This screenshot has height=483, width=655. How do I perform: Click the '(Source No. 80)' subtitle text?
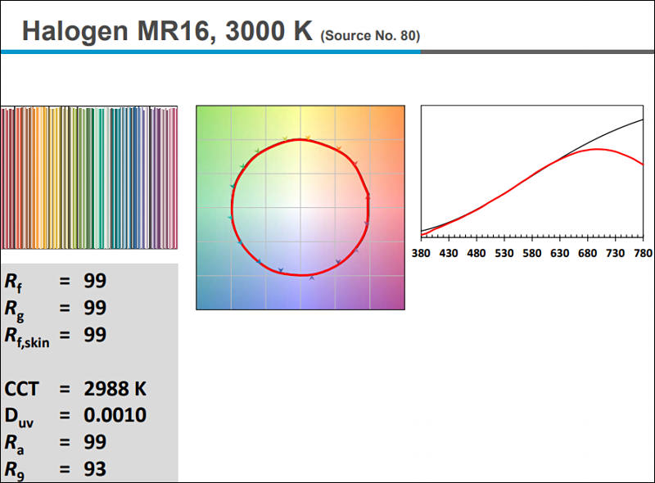370,35
